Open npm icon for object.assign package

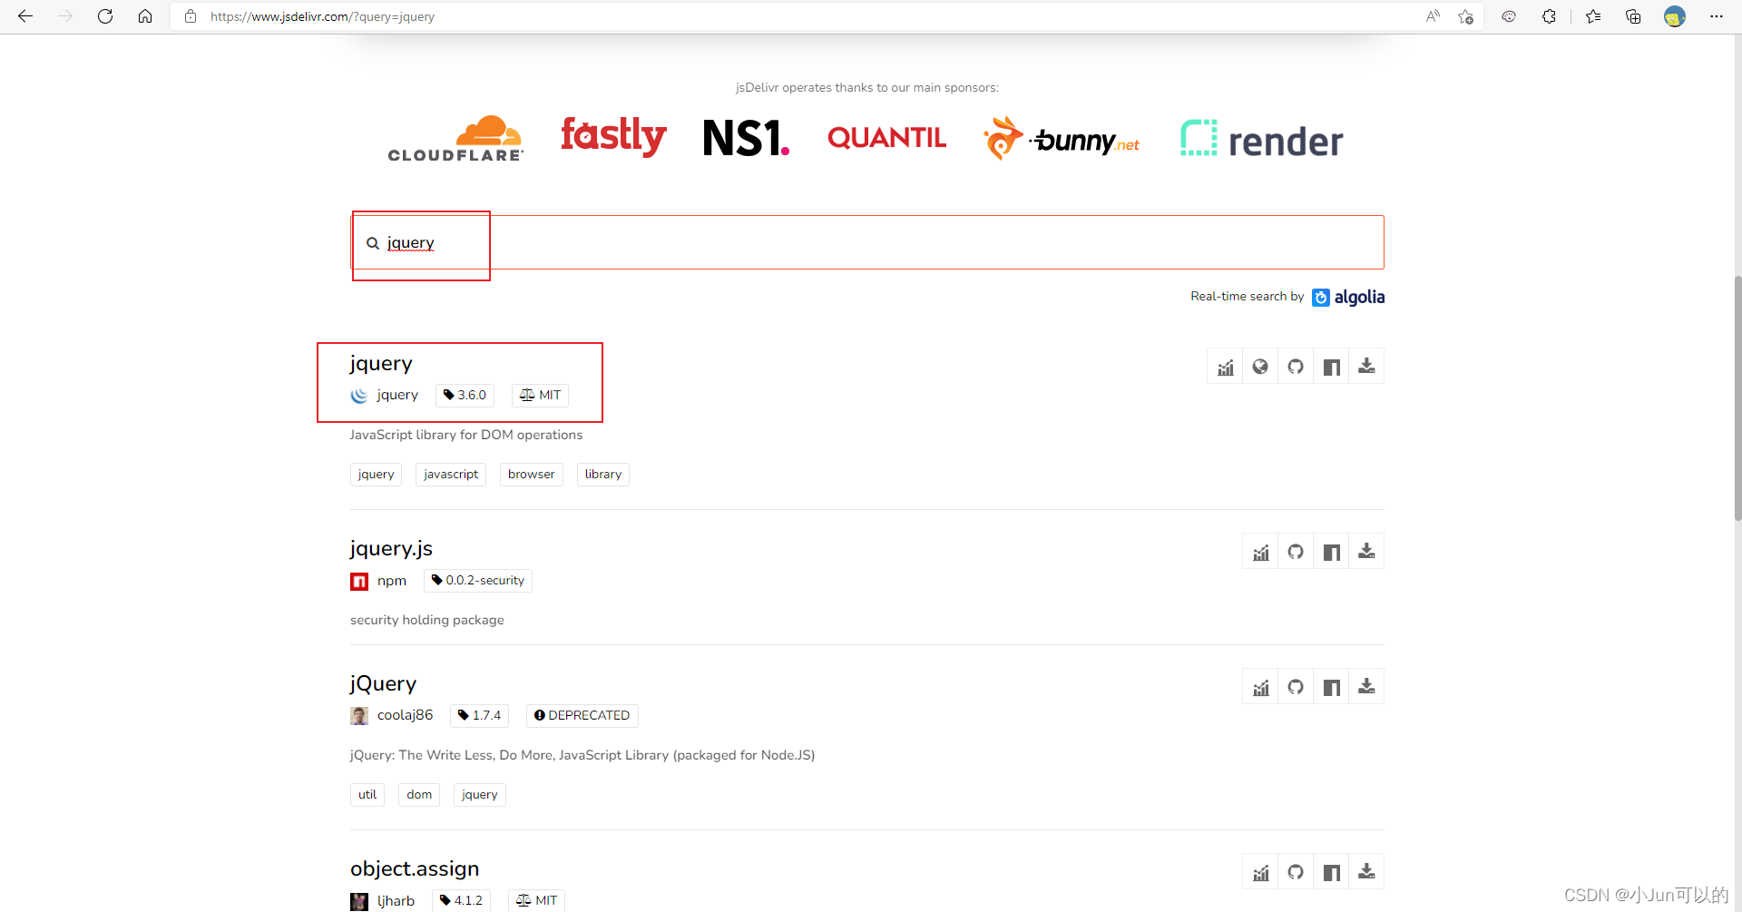pyautogui.click(x=1331, y=872)
